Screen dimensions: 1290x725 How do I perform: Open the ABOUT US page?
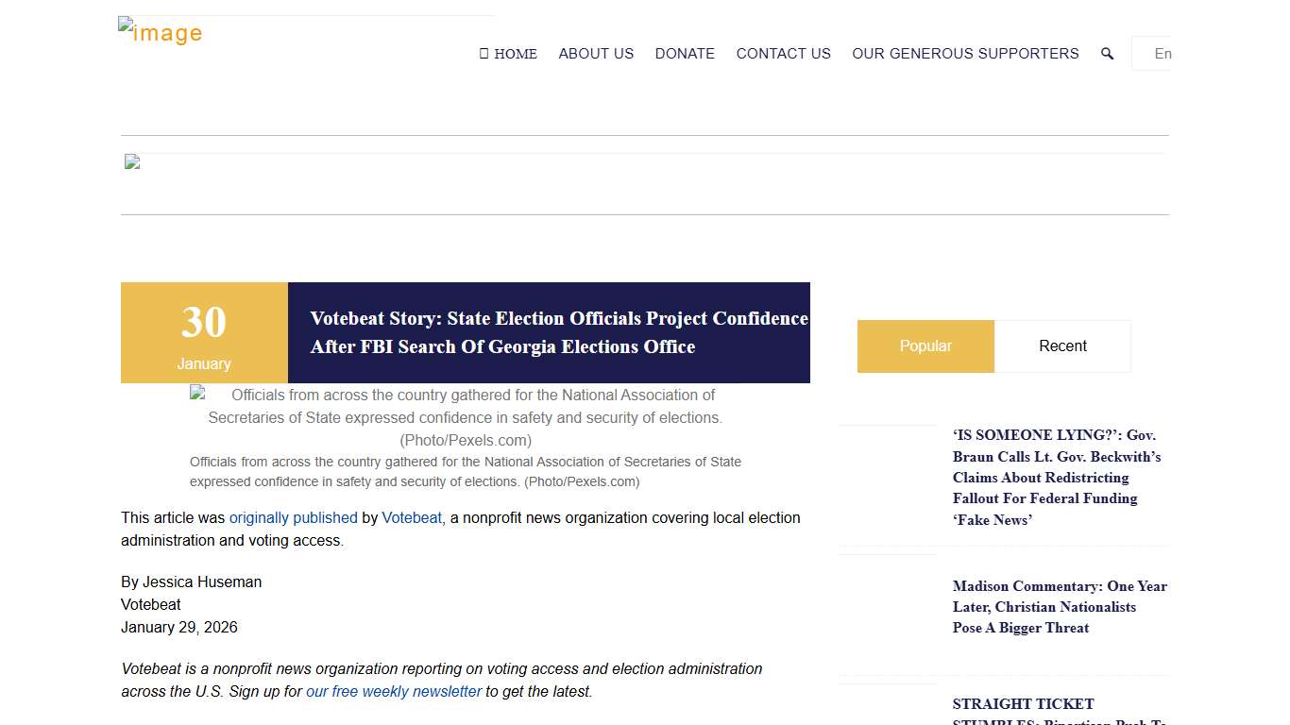(596, 54)
